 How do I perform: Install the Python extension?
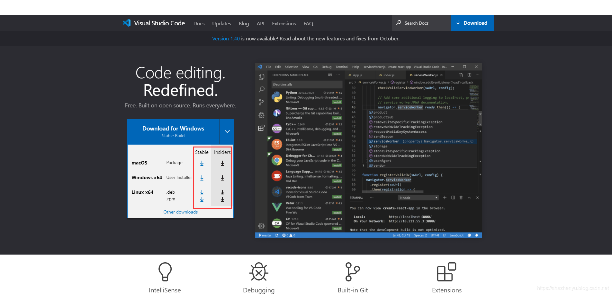click(x=337, y=102)
